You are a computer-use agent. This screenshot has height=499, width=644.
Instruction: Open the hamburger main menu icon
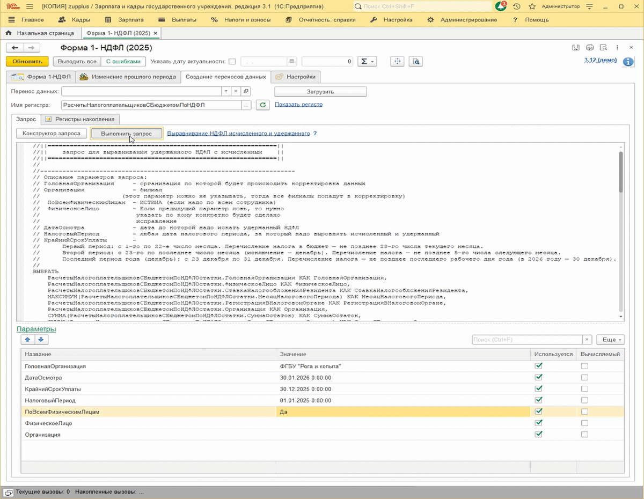pos(29,6)
